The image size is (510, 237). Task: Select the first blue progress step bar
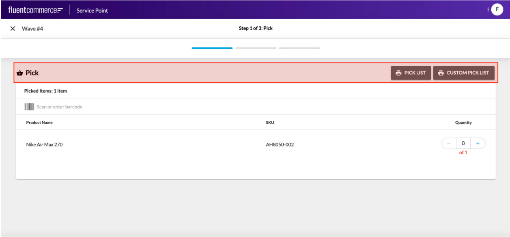pyautogui.click(x=212, y=48)
